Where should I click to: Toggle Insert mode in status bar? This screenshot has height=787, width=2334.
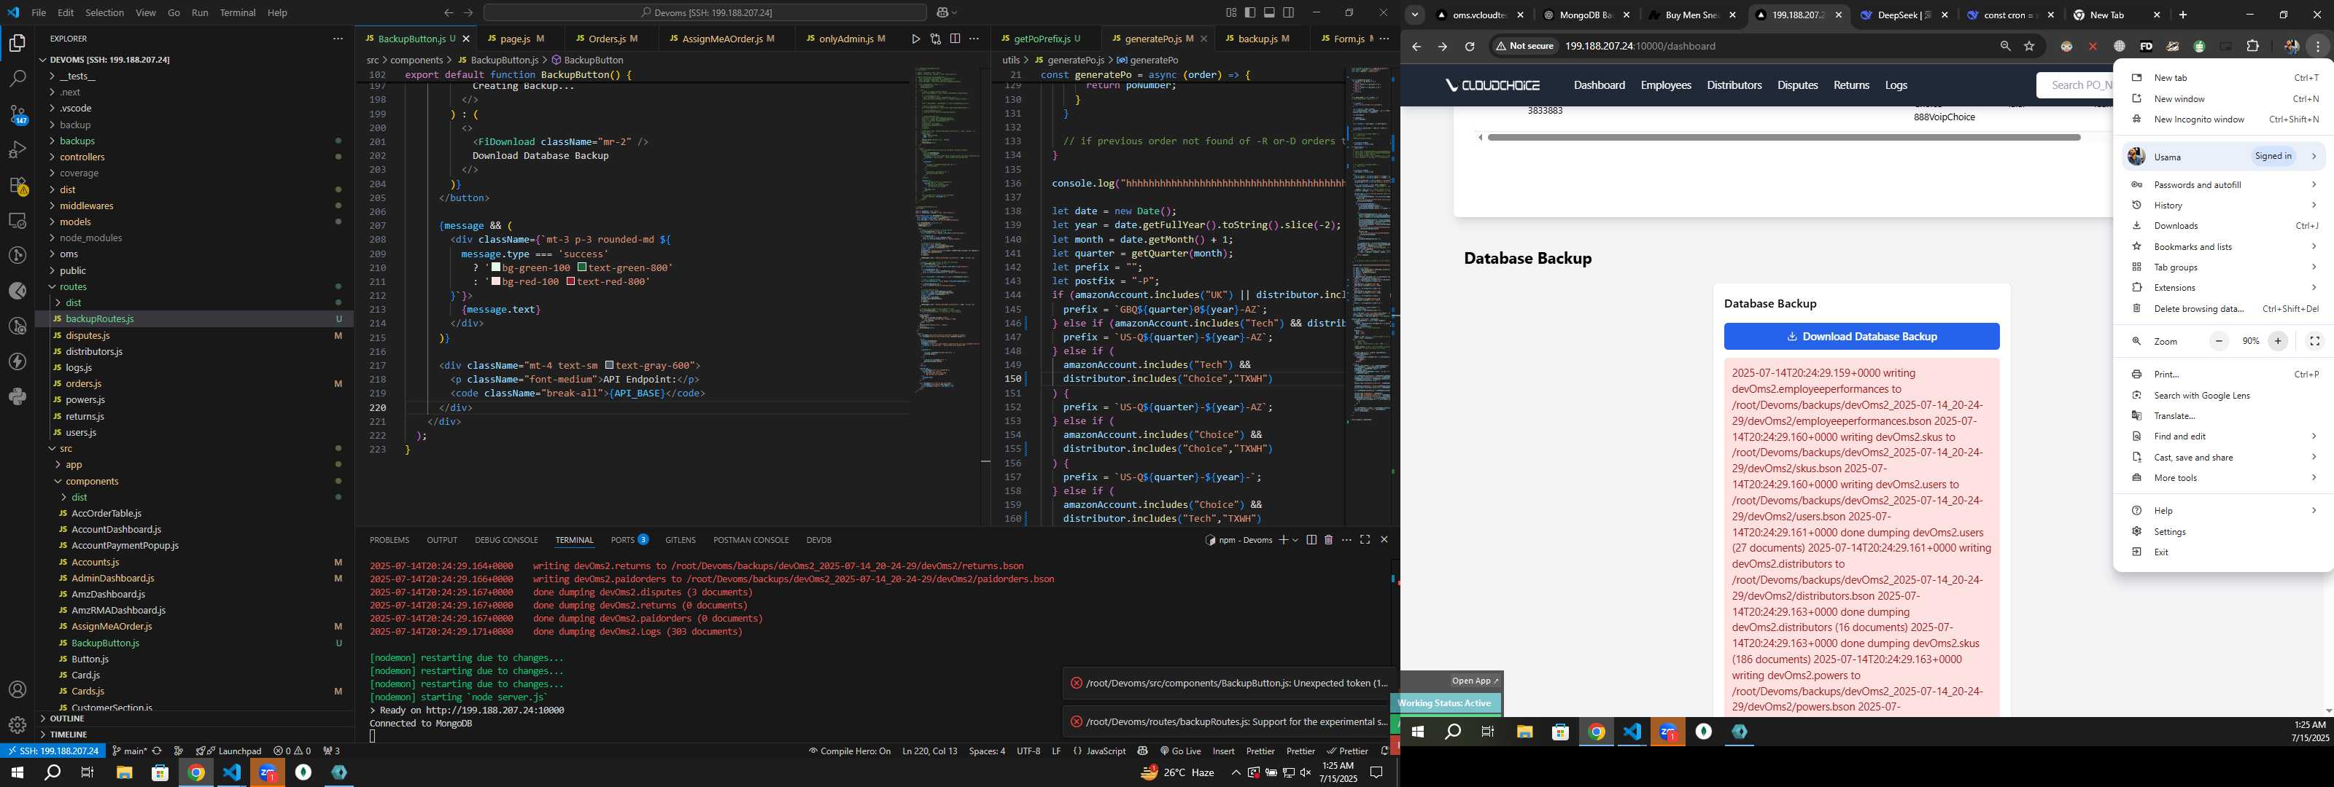tap(1223, 751)
